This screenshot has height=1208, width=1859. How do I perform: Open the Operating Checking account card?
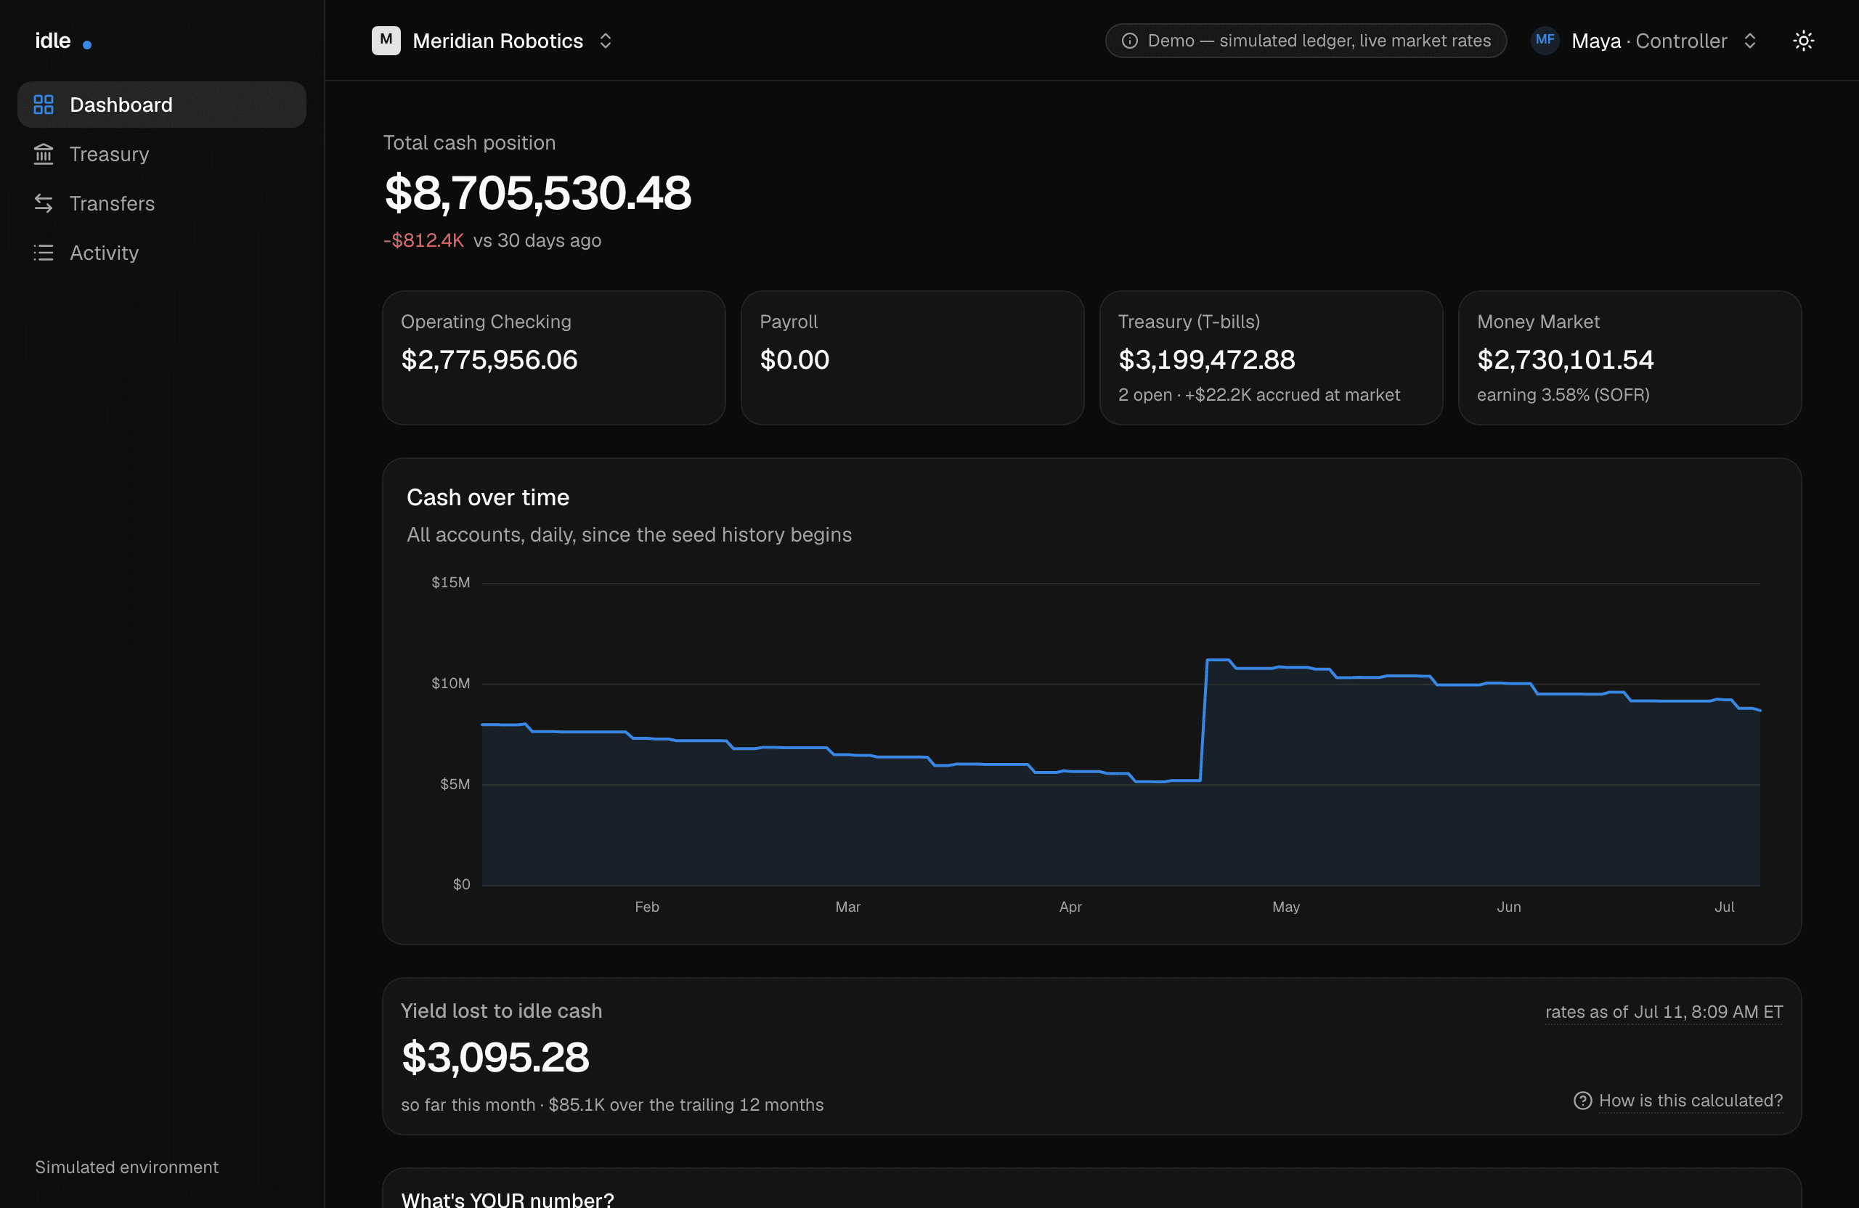[x=554, y=358]
